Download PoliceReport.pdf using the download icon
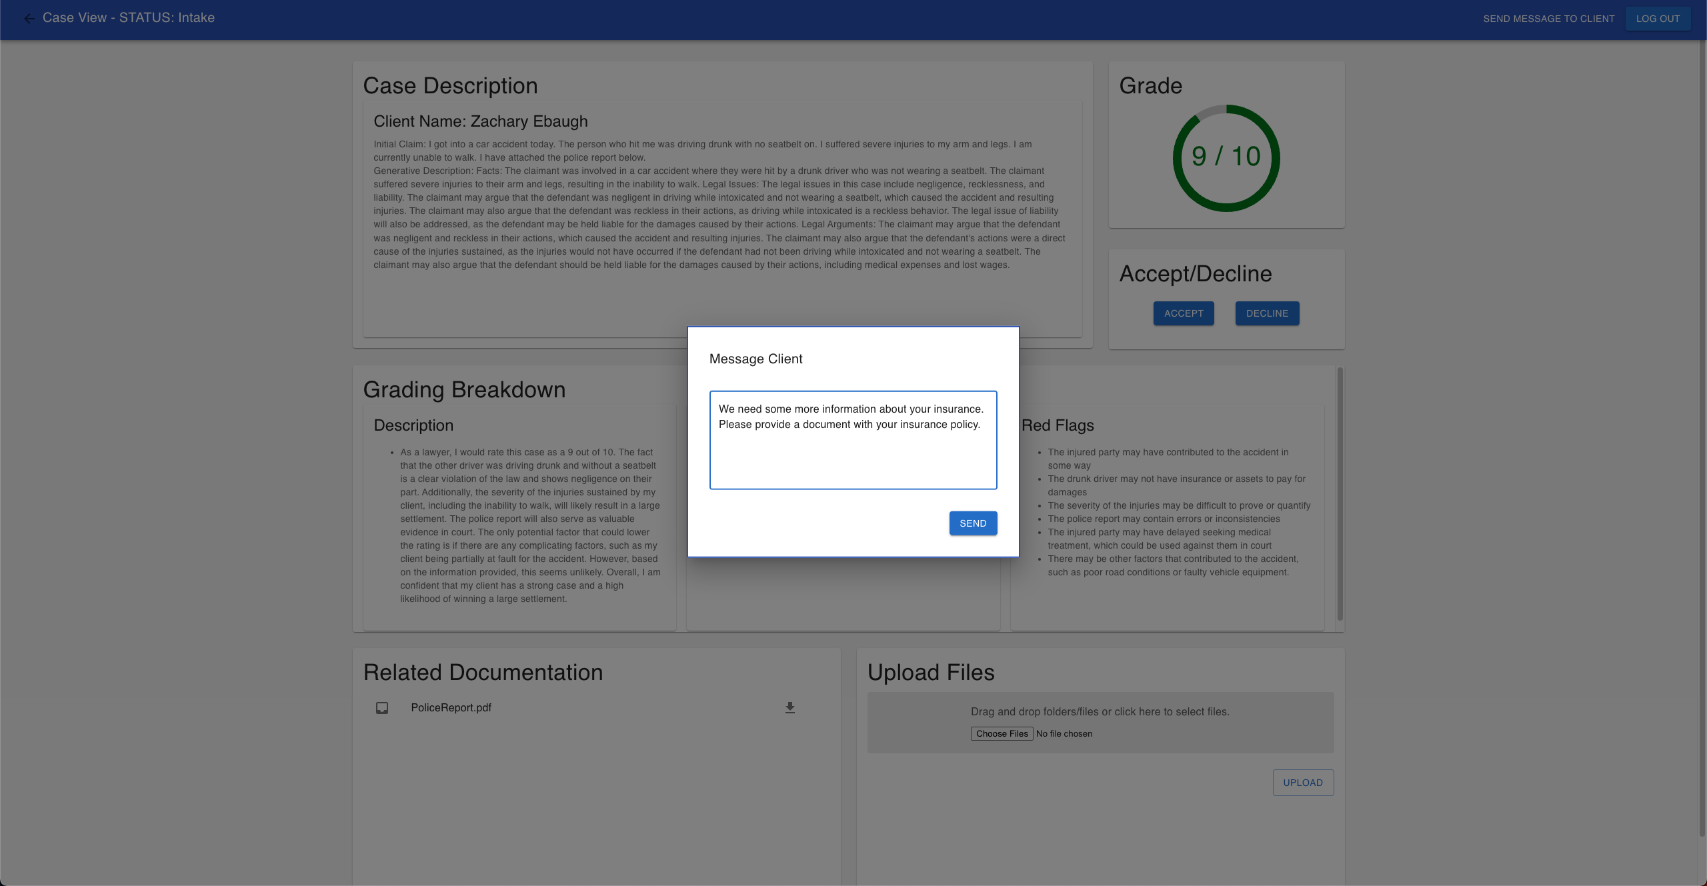This screenshot has width=1707, height=886. 789,707
